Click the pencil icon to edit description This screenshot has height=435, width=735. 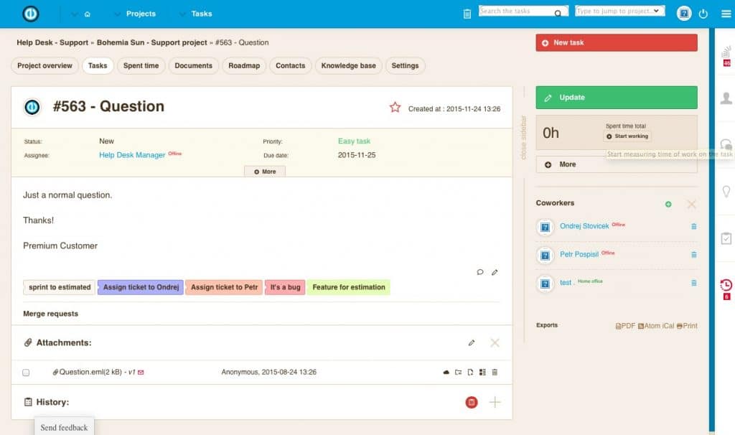click(x=495, y=272)
